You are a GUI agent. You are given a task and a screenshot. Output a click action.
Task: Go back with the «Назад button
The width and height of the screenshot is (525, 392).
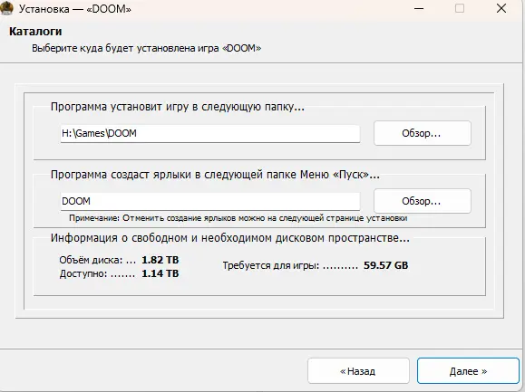click(358, 371)
